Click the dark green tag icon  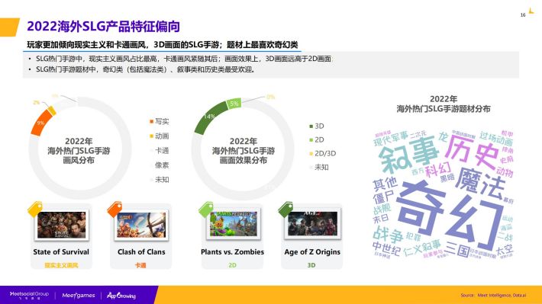pyautogui.click(x=286, y=209)
